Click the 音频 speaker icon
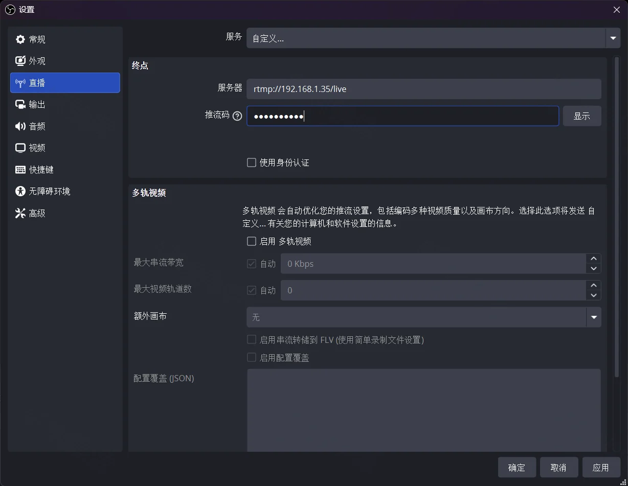Viewport: 628px width, 486px height. coord(20,126)
